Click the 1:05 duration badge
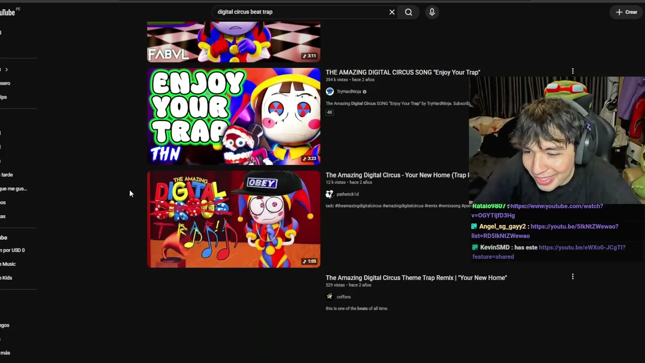Screen dimensions: 645x363 click(x=309, y=261)
